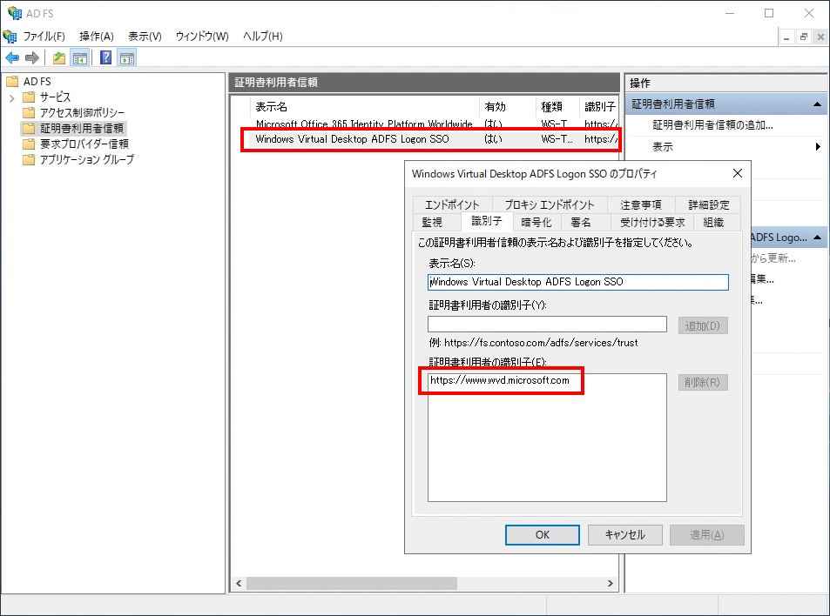The width and height of the screenshot is (830, 616).
Task: Click the サービス folder icon
Action: pos(29,97)
